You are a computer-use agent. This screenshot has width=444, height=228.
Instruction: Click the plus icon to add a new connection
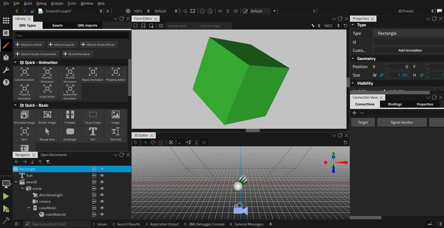point(354,113)
